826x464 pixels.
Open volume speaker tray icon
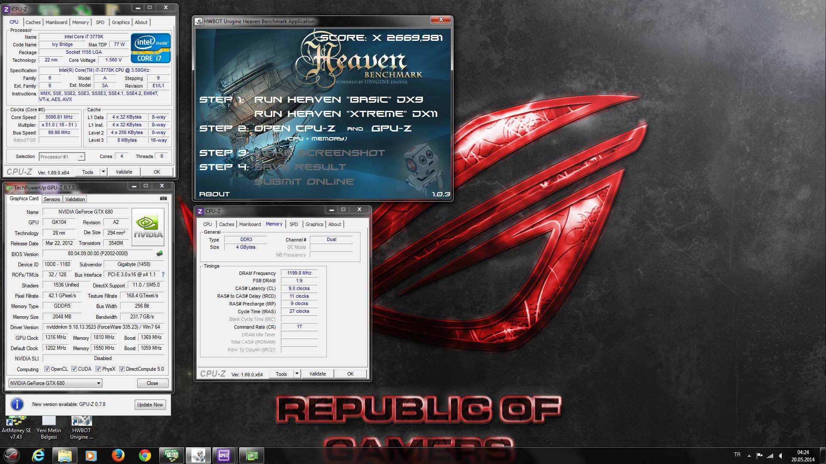(x=781, y=455)
